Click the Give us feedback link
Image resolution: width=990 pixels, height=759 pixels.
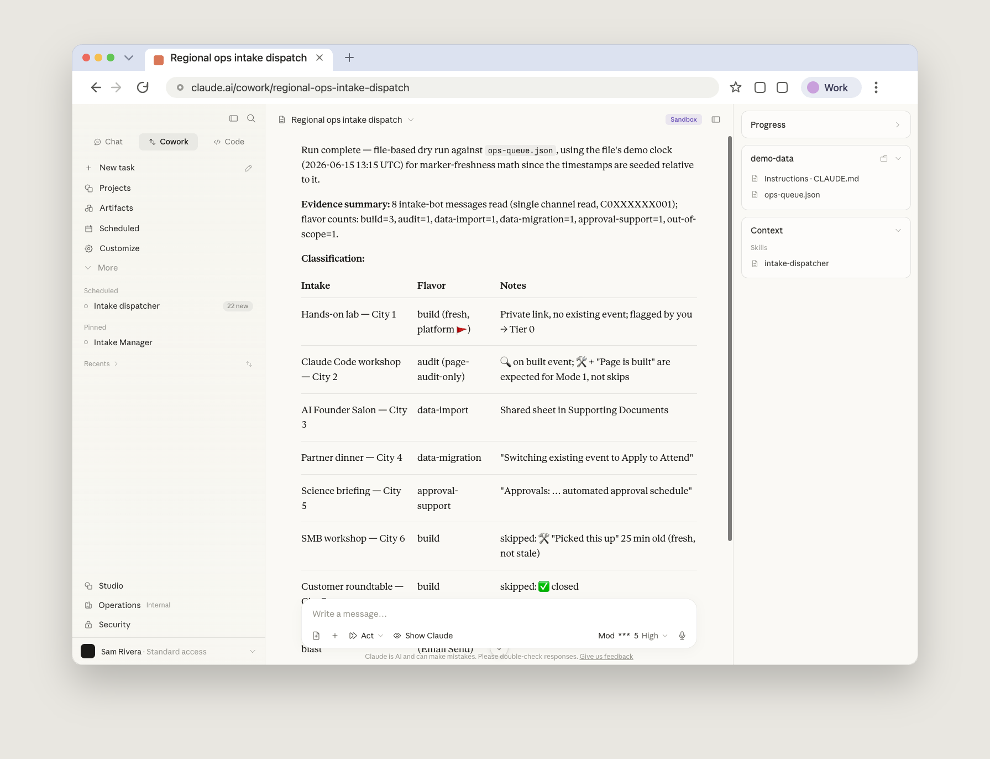(606, 657)
